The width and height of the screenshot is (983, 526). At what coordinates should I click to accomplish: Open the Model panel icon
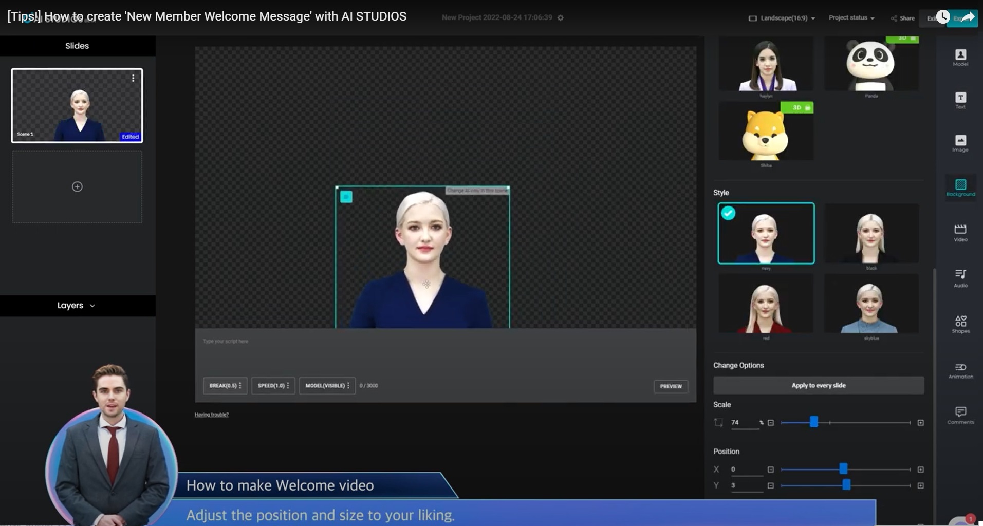tap(960, 57)
